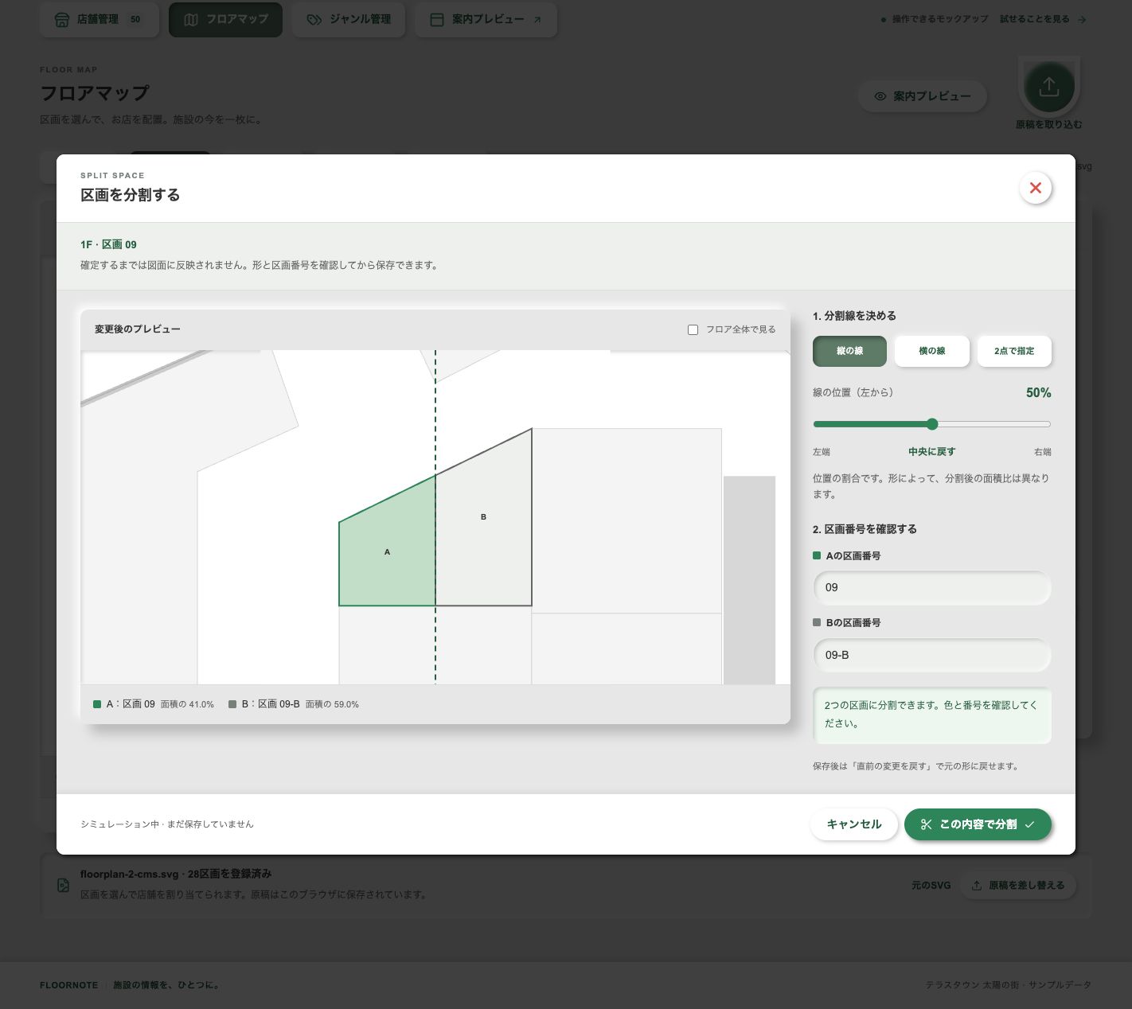Click the キャンセル button
The width and height of the screenshot is (1132, 1009).
[854, 824]
